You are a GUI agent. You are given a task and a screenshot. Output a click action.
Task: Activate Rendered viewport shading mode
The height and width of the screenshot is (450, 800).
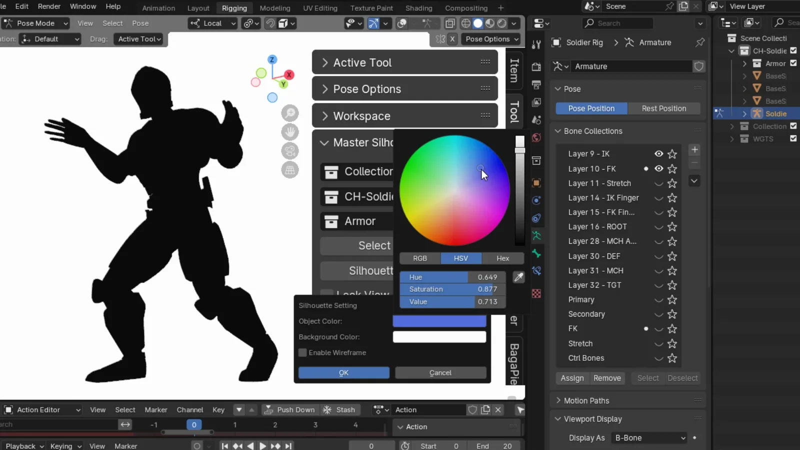click(501, 23)
